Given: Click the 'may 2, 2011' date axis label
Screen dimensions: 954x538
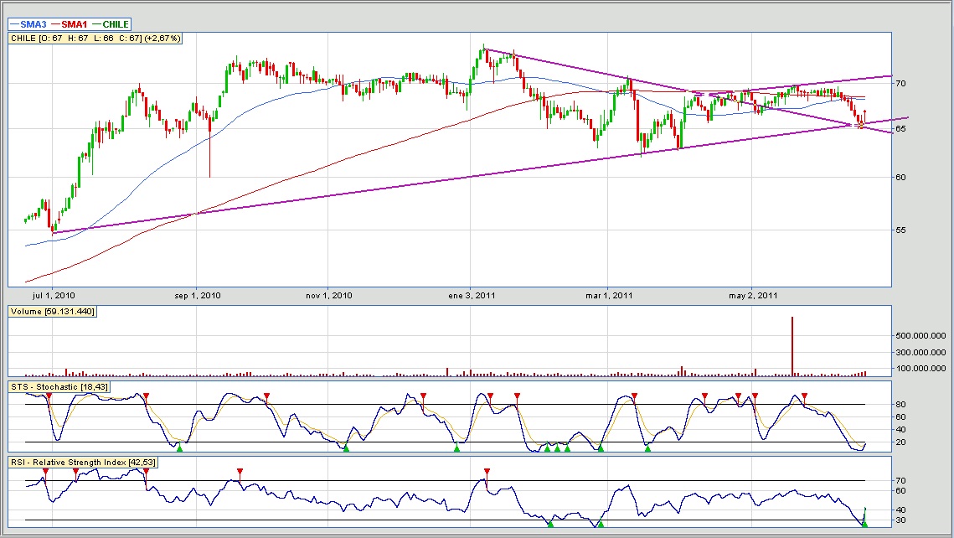Looking at the screenshot, I should (753, 296).
